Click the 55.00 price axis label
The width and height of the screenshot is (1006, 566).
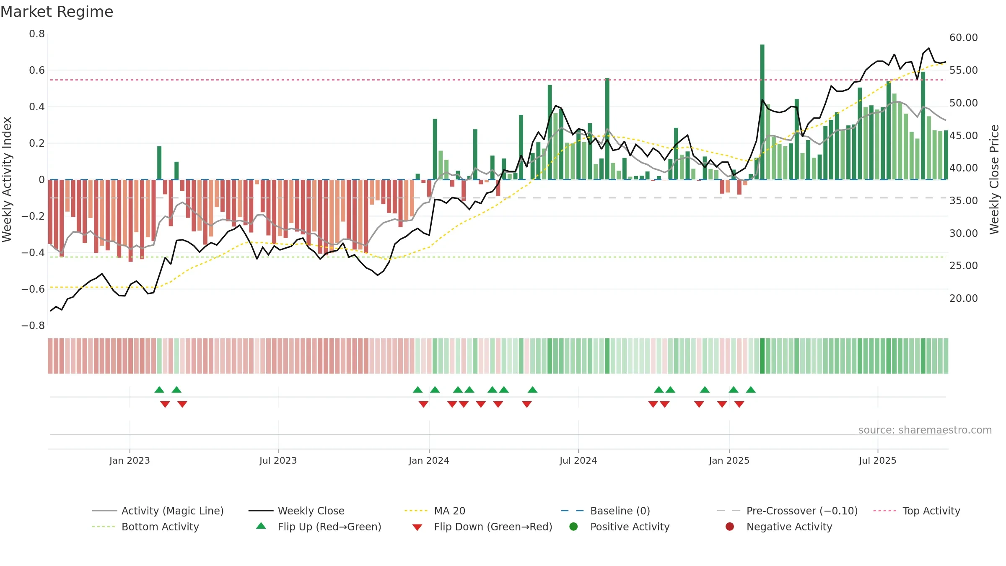(964, 70)
